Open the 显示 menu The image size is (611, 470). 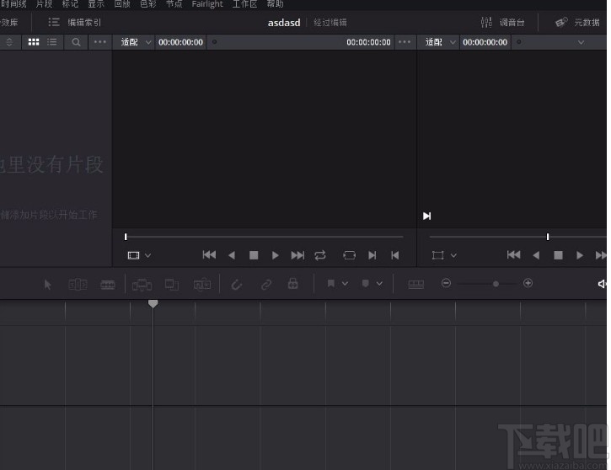(x=96, y=4)
